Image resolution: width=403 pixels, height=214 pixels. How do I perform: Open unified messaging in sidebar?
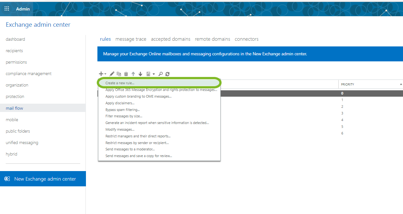(22, 142)
